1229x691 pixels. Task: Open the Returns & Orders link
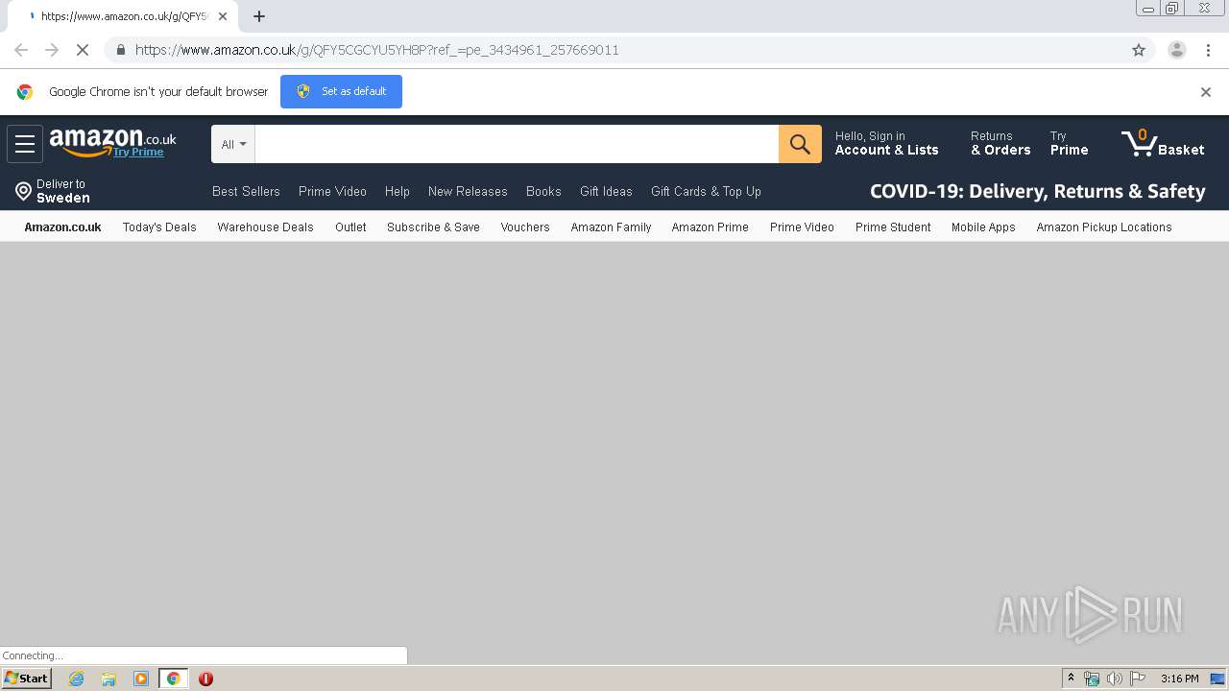[1000, 144]
